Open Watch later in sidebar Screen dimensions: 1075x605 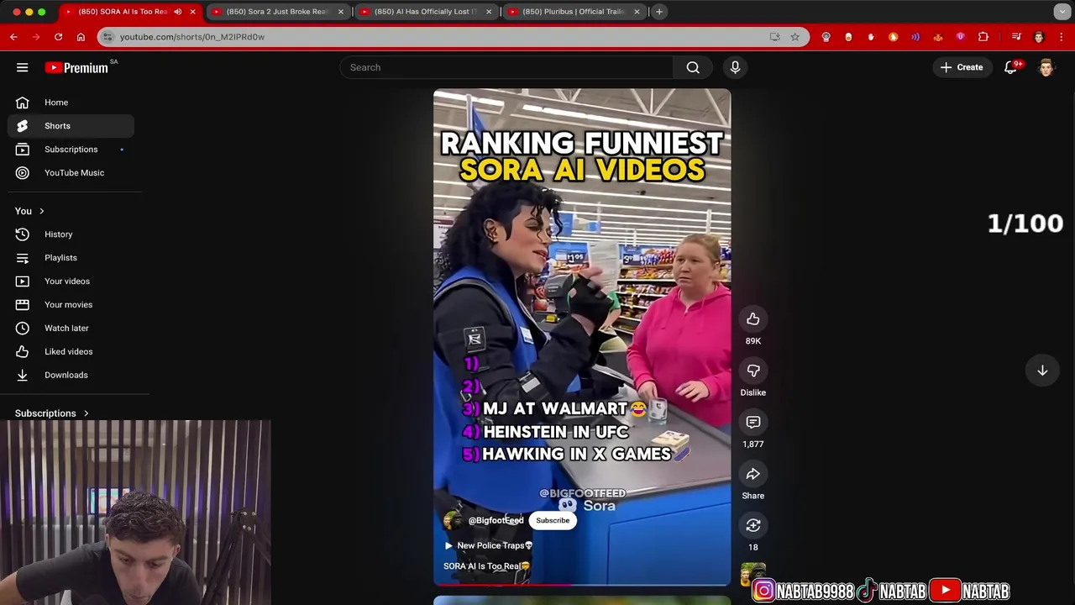point(71,329)
